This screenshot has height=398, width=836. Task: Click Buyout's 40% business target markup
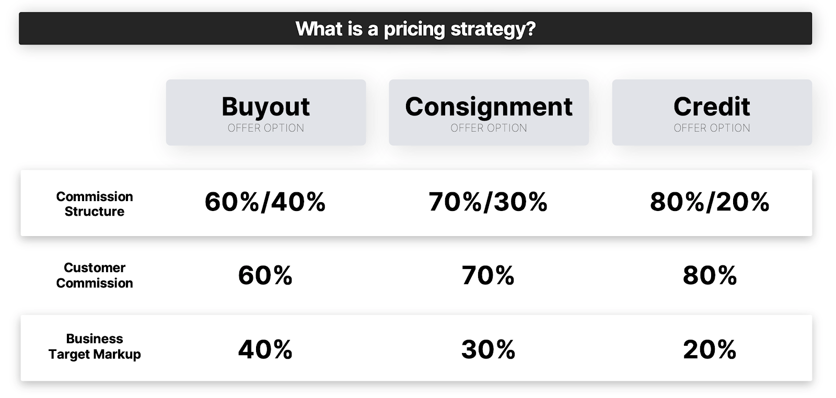[x=265, y=349]
